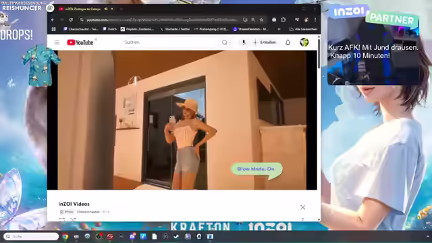Image resolution: width=432 pixels, height=243 pixels.
Task: Open the media control icon in toolbar
Action: pyautogui.click(x=297, y=20)
